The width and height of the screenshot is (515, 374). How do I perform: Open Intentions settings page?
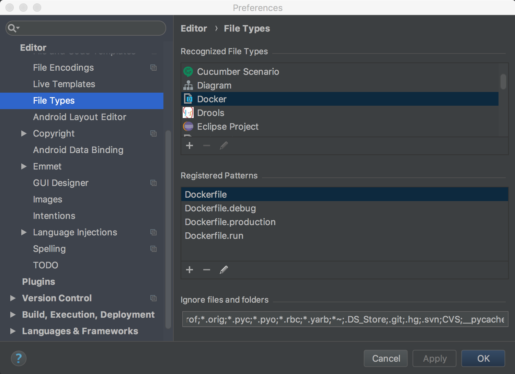pos(54,216)
